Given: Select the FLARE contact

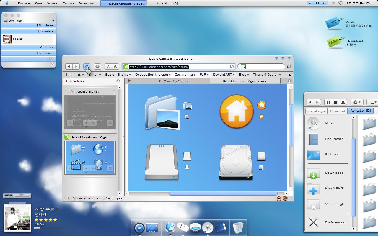Looking at the screenshot, I should (28, 39).
